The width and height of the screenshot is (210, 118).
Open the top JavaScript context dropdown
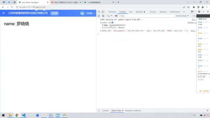coord(110,16)
